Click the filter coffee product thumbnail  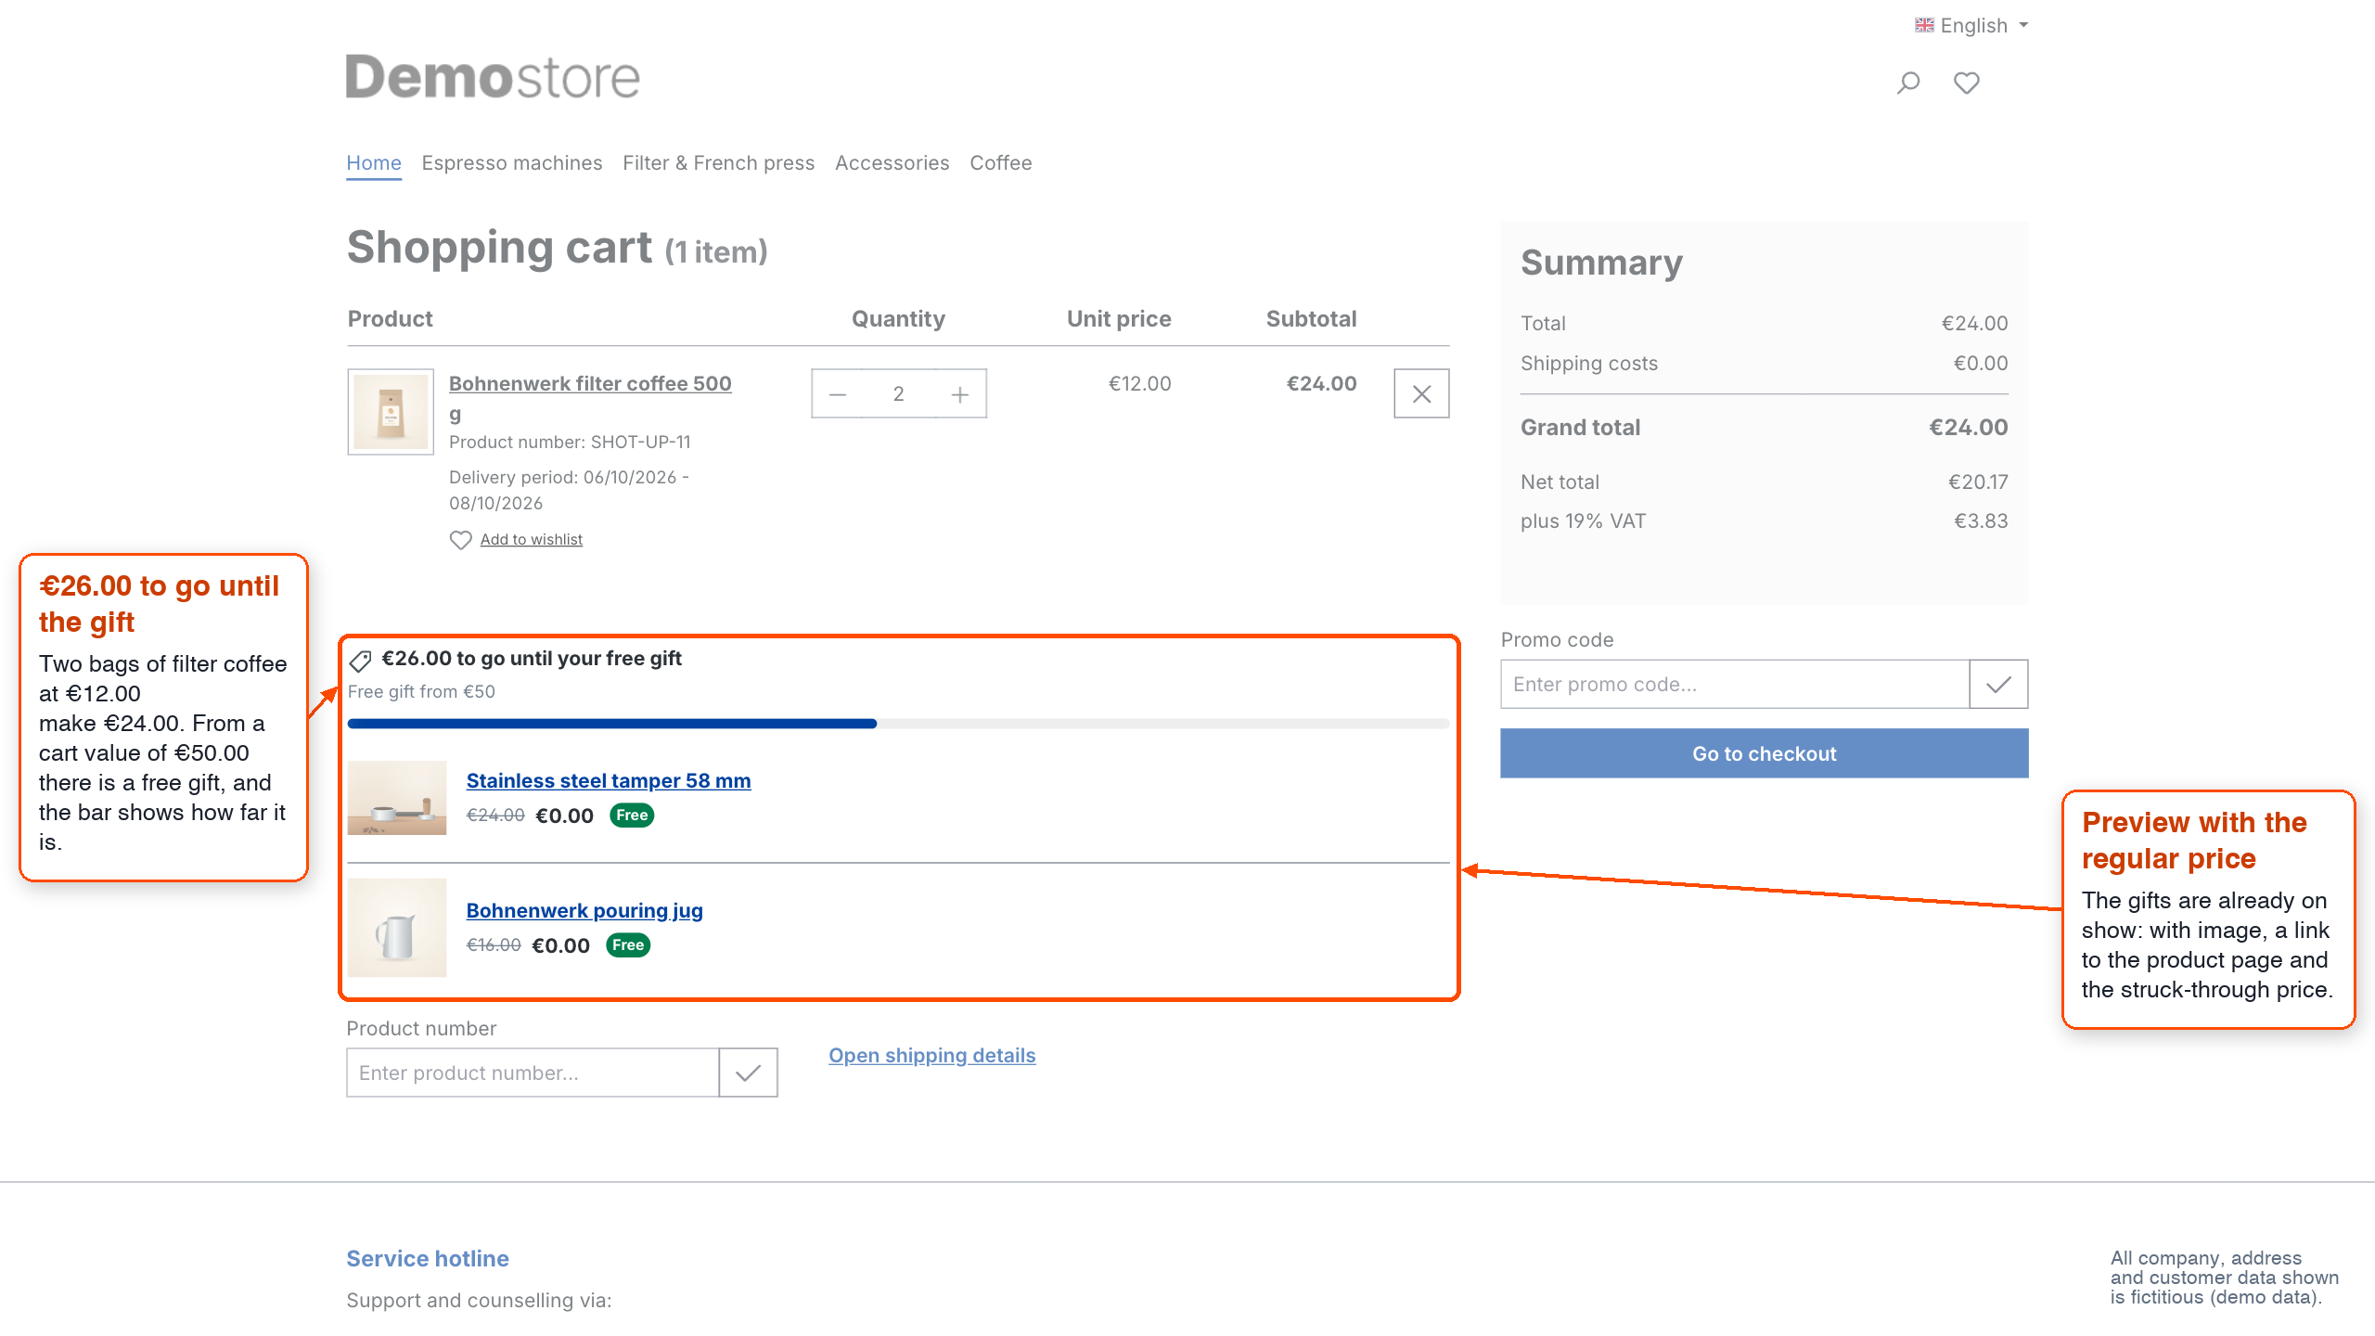(x=391, y=412)
